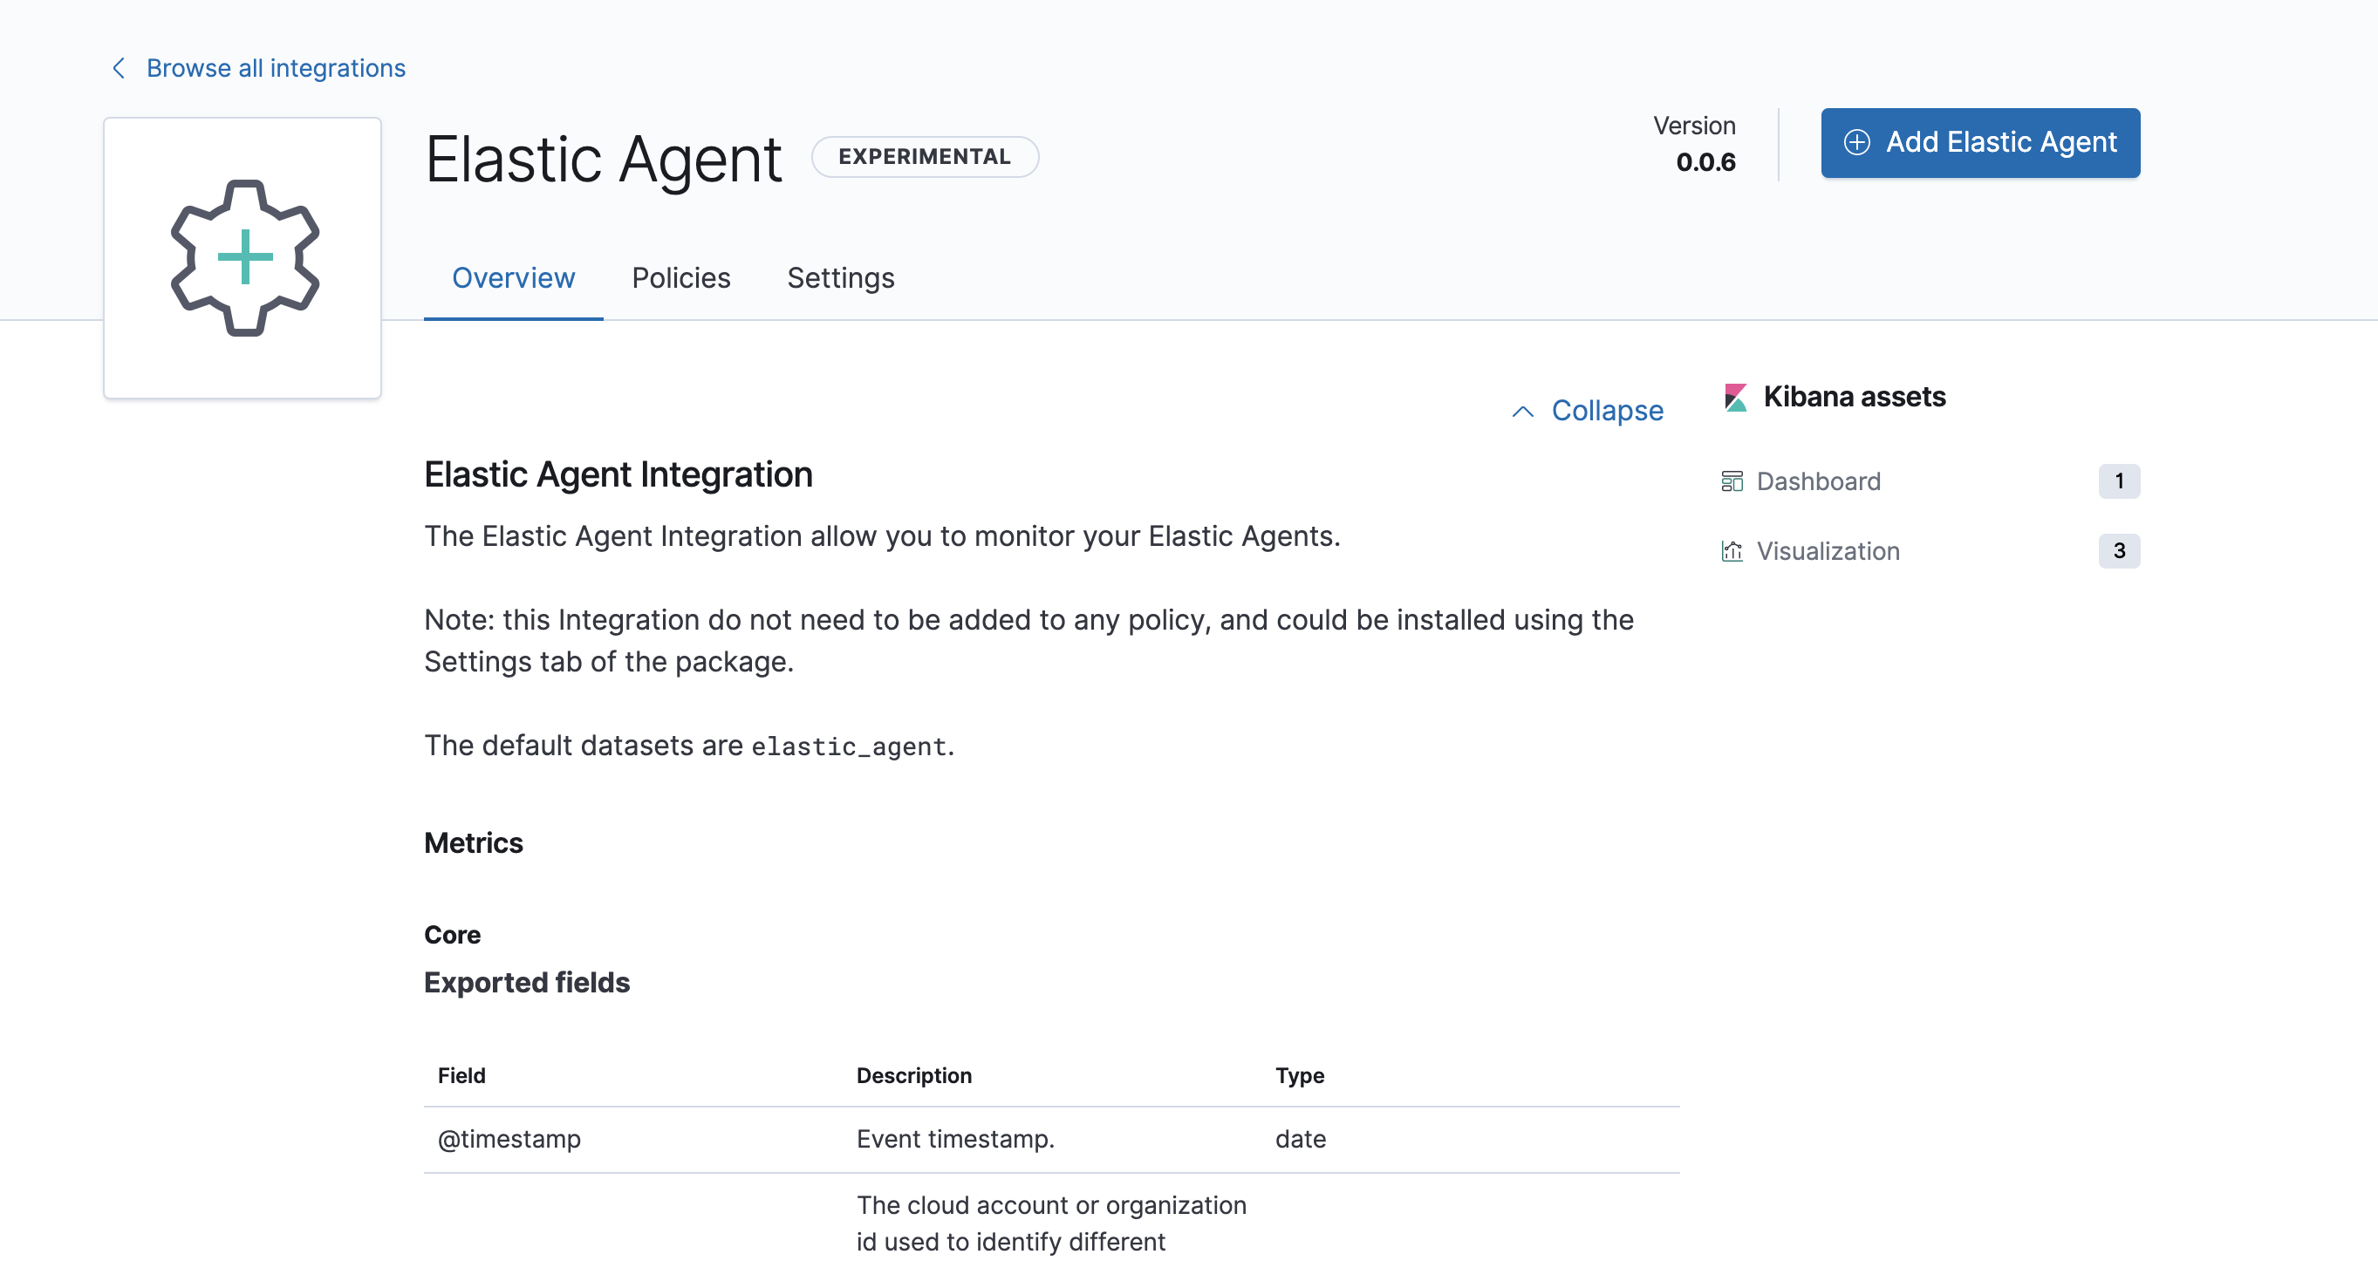Click the Dashboard count badge

click(2118, 481)
